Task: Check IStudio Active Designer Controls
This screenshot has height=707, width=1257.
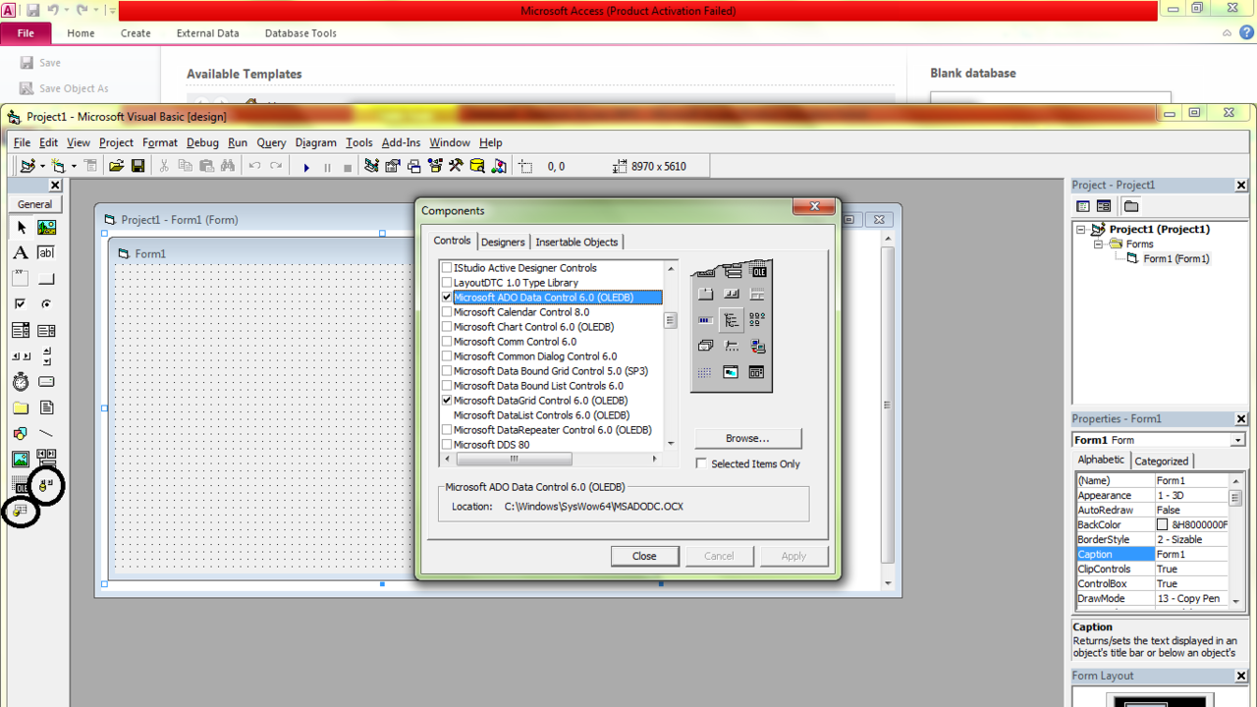Action: pos(447,268)
